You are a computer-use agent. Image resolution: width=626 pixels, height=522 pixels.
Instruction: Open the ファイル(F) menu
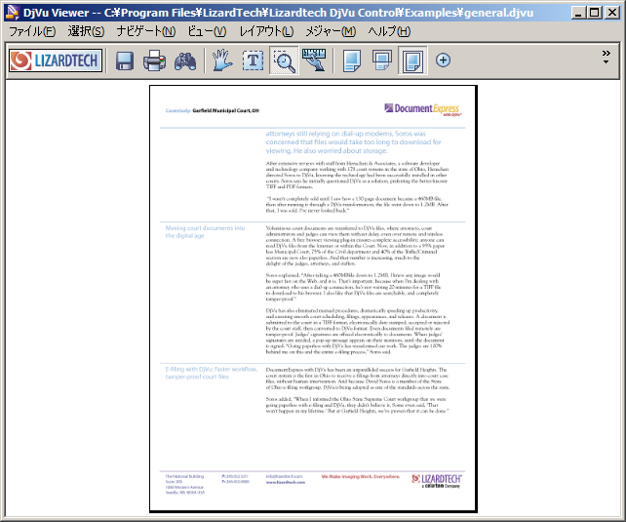(32, 31)
